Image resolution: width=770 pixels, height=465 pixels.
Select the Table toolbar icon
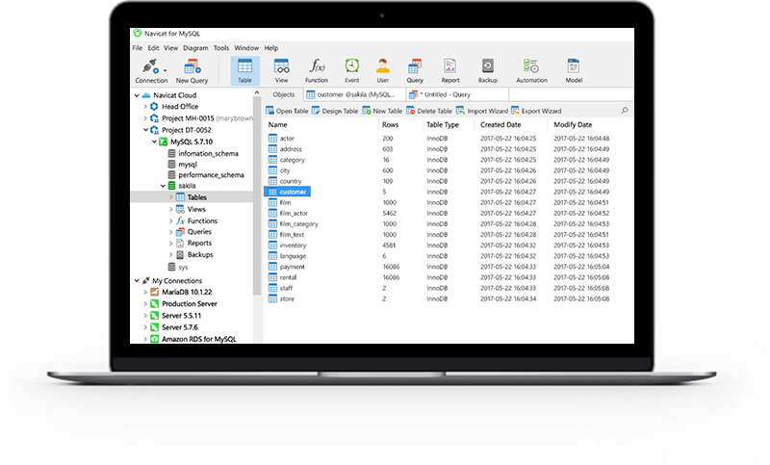244,66
